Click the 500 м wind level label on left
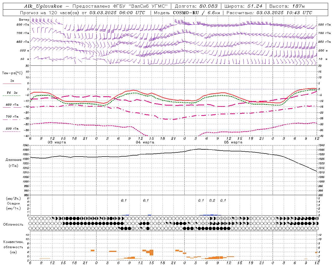The width and height of the screenshot is (332, 265). click(x=25, y=50)
